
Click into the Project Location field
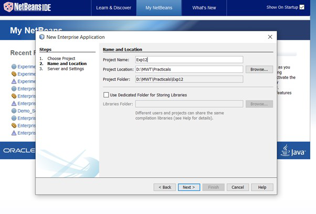[x=189, y=69]
